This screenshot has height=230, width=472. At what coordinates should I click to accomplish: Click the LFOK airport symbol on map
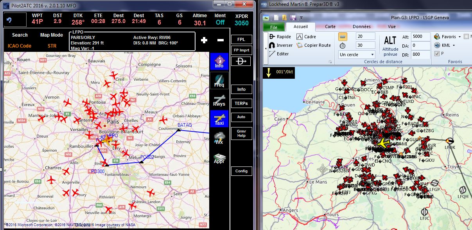point(450,142)
